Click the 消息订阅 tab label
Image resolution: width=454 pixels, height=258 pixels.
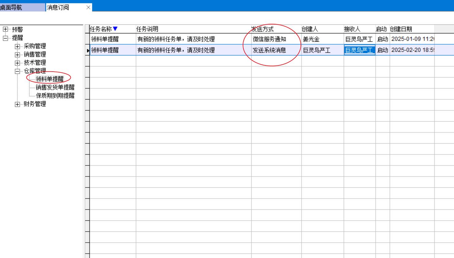tap(58, 7)
